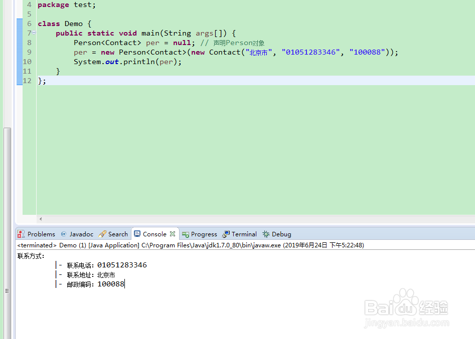Click line number 9 in the gutter
Image resolution: width=475 pixels, height=339 pixels.
(29, 52)
